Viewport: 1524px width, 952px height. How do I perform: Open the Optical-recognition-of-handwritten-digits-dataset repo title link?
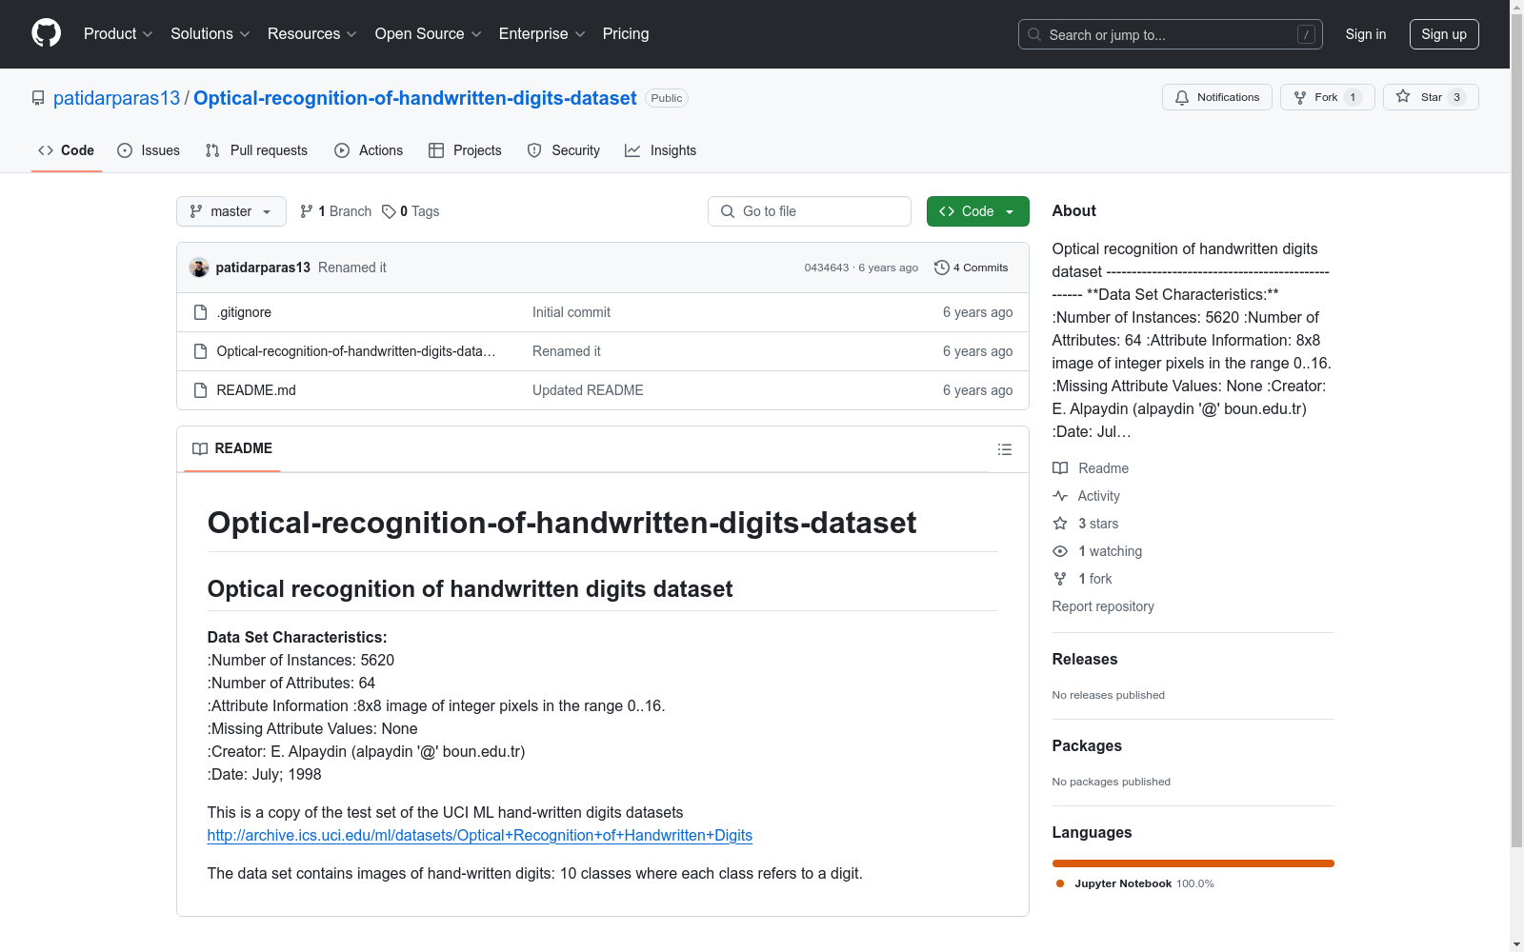pos(415,98)
